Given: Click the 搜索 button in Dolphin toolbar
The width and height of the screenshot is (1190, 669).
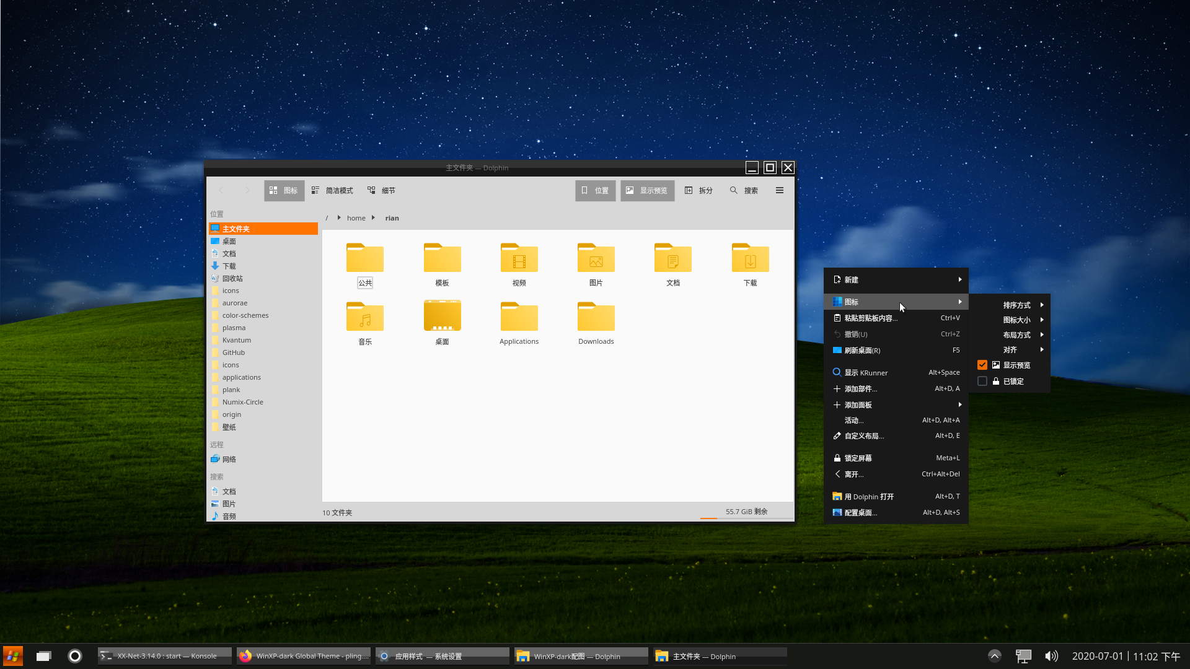Looking at the screenshot, I should (744, 190).
